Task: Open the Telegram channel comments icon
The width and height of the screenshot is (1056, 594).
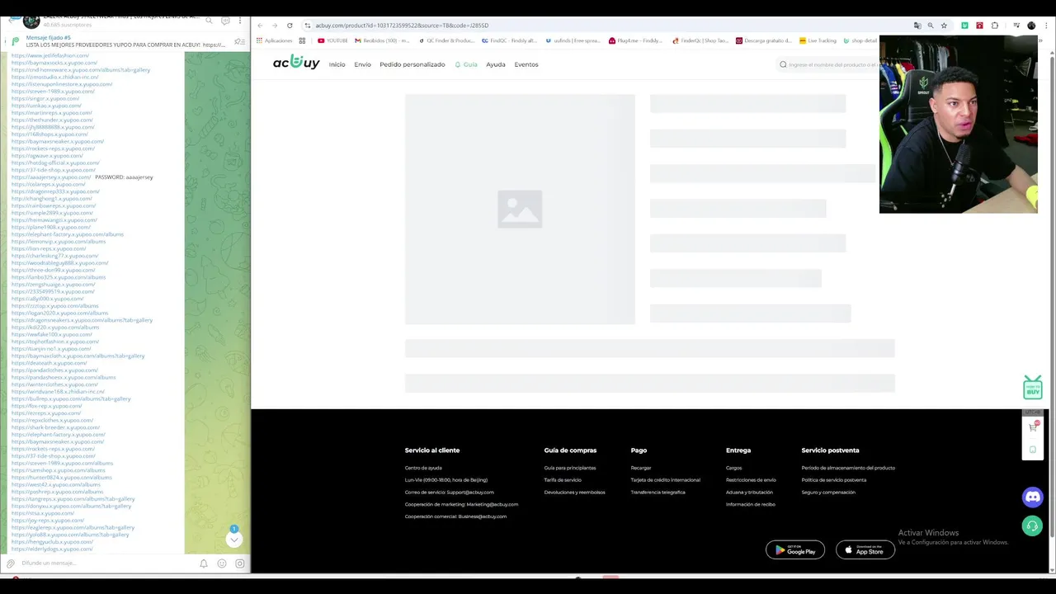Action: click(x=224, y=20)
